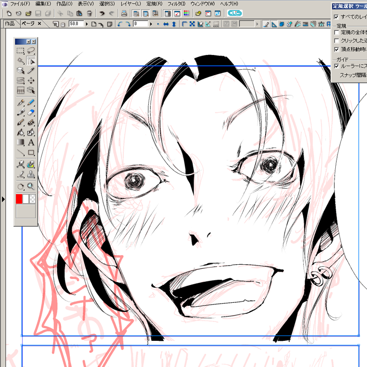
Task: Select the panel frame grid tool
Action: pyautogui.click(x=20, y=90)
